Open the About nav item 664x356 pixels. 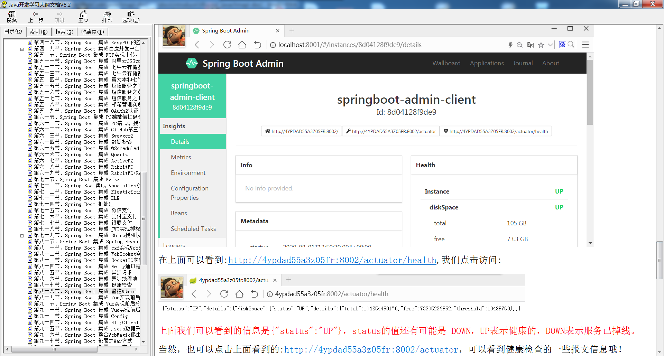coord(551,63)
